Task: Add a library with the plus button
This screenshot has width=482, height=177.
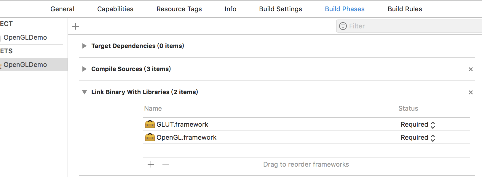Action: click(151, 164)
